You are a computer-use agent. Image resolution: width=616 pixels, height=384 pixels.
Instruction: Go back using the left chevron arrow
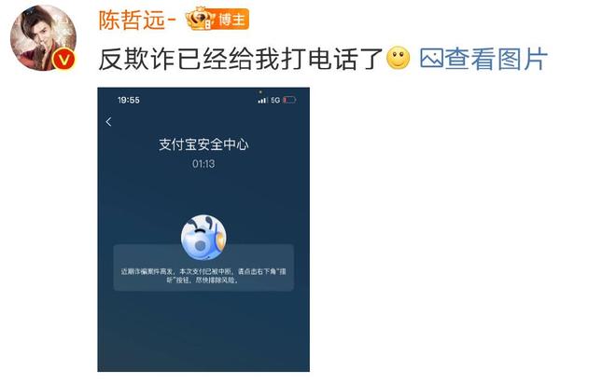click(109, 122)
